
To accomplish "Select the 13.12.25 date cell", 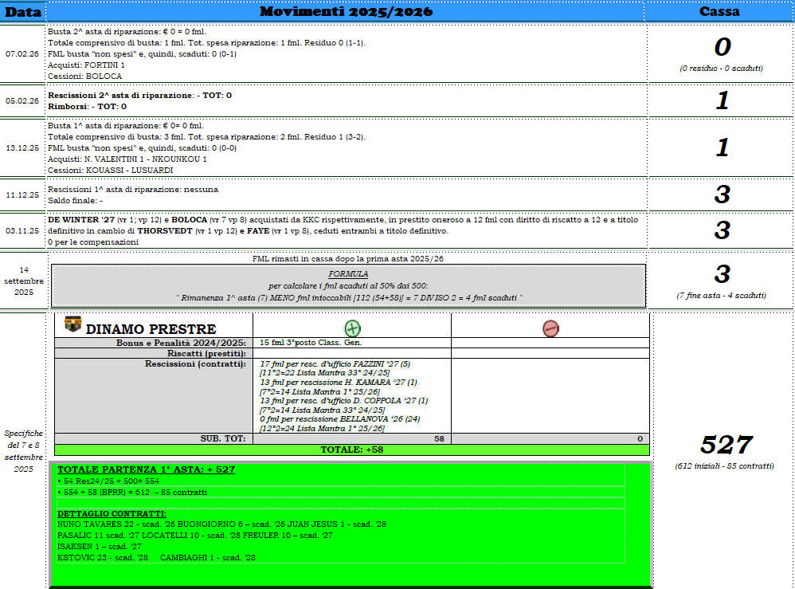I will tap(23, 148).
